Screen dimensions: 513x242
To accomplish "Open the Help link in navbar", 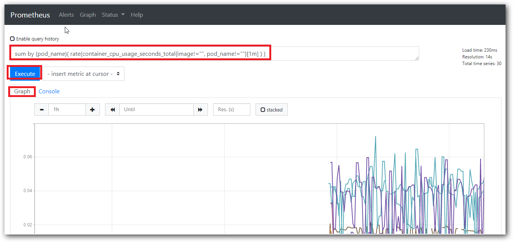I will (137, 15).
